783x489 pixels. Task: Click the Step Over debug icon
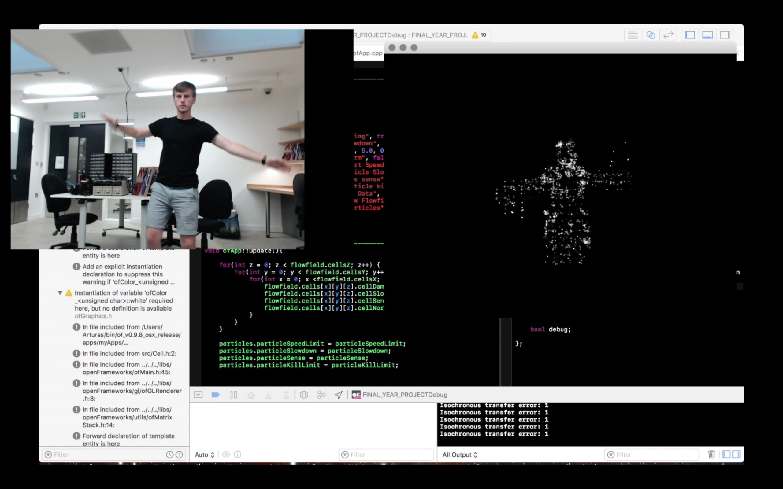(251, 395)
